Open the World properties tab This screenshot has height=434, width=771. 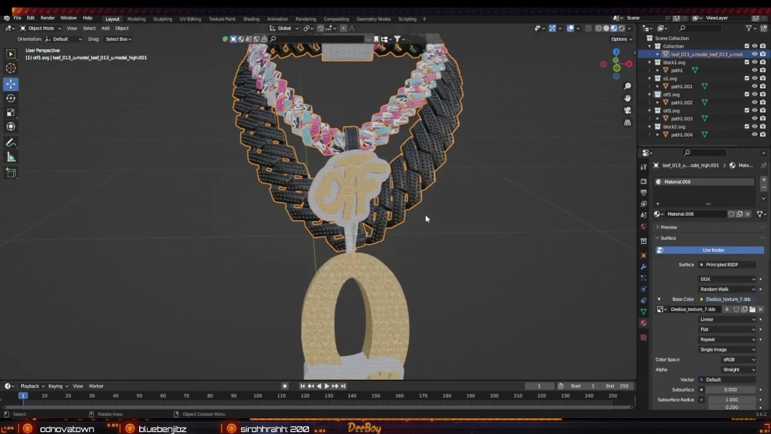coord(643,227)
